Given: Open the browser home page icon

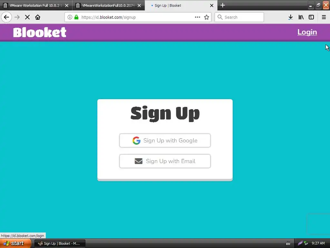Looking at the screenshot, I should pos(38,17).
